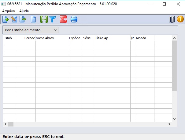The height and width of the screenshot is (140, 185).
Task: Click the vertical scrollbar thumb
Action: tap(174, 66)
